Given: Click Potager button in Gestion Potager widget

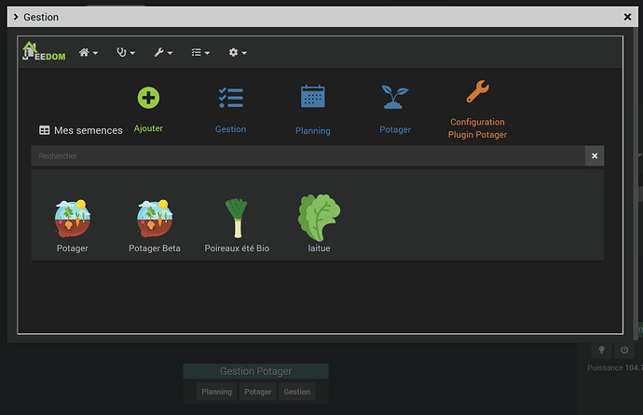Looking at the screenshot, I should (258, 392).
